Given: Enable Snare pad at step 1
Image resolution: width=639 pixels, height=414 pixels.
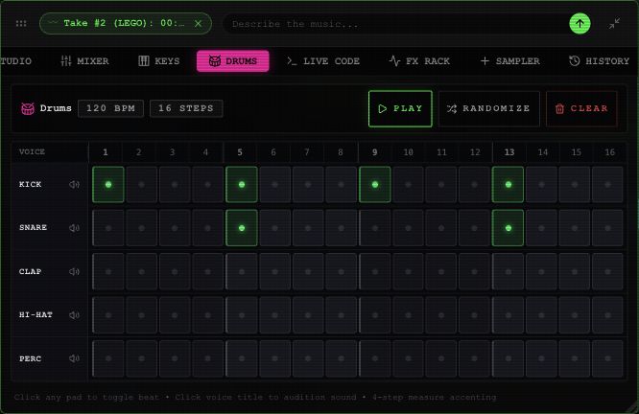Looking at the screenshot, I should [108, 228].
